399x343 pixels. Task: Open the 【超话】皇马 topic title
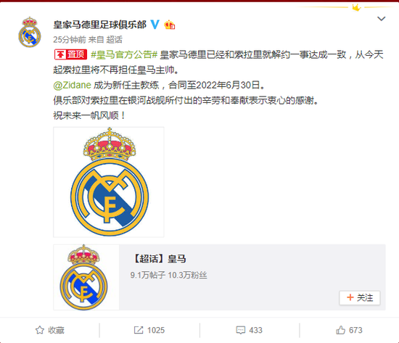160,259
